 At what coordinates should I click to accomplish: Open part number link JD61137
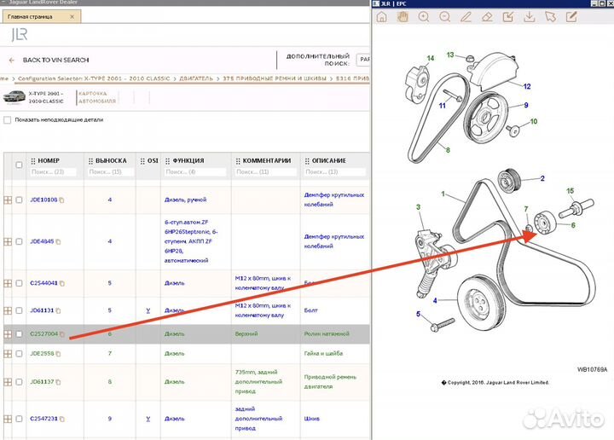(x=42, y=382)
